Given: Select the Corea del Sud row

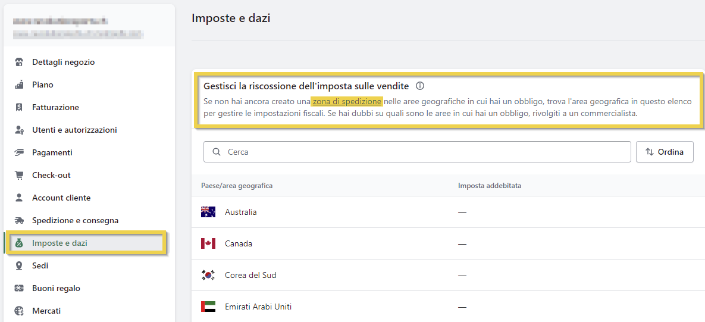Looking at the screenshot, I should point(250,276).
